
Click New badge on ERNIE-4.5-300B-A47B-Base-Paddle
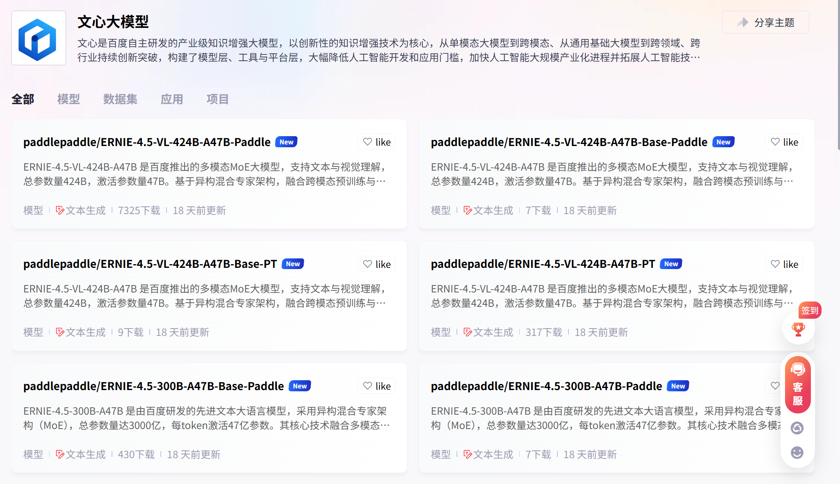[x=300, y=386]
